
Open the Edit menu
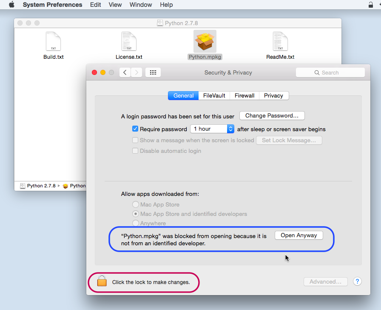[96, 5]
